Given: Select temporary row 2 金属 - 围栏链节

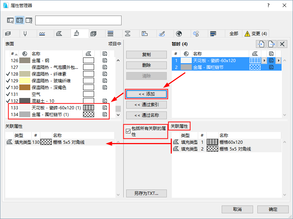Looking at the screenshot, I should 226,67.
